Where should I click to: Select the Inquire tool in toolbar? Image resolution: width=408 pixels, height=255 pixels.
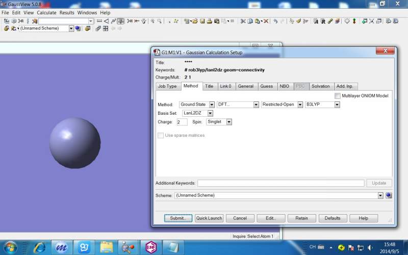point(120,21)
